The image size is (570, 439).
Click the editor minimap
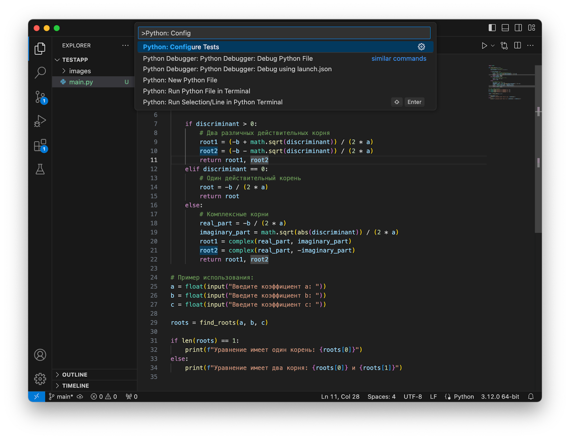[x=511, y=82]
